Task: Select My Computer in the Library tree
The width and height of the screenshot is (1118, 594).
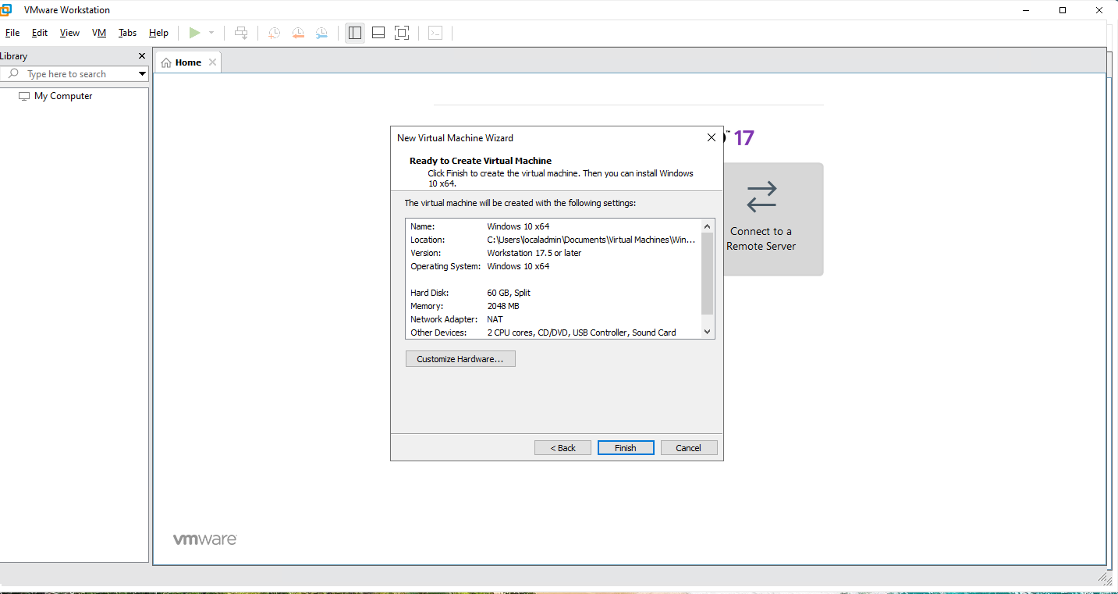Action: tap(55, 96)
